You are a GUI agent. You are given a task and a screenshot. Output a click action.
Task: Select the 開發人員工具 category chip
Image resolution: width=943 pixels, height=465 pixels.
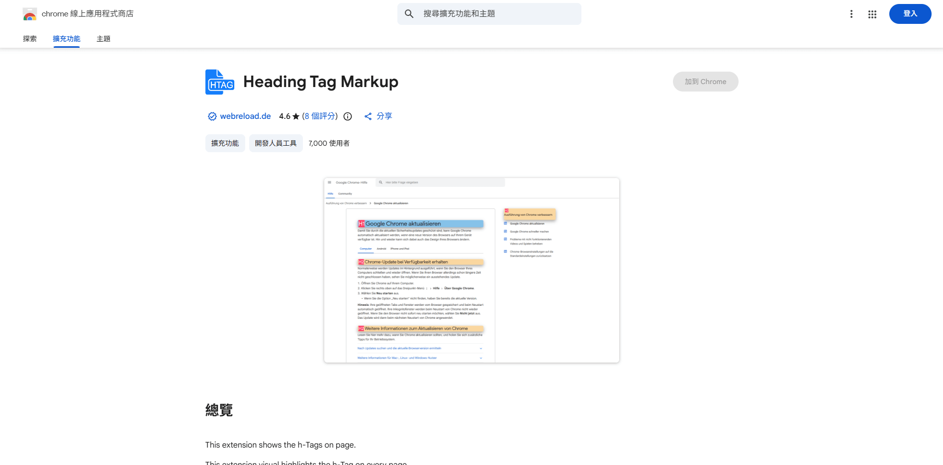[276, 143]
